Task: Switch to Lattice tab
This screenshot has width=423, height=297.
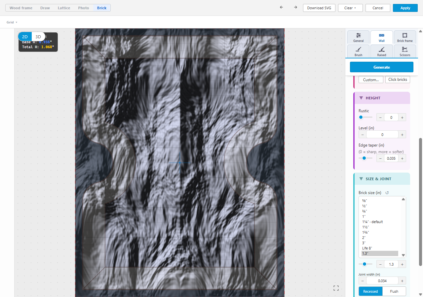Action: tap(64, 8)
